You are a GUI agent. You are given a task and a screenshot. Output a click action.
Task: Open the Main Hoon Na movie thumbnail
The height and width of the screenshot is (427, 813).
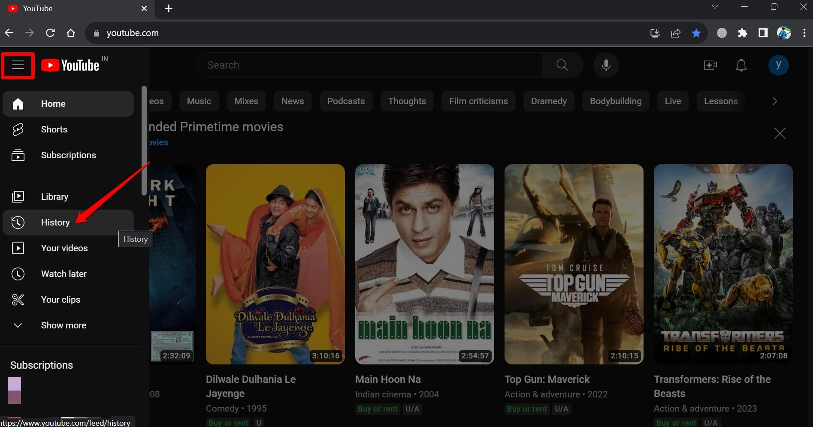[424, 264]
